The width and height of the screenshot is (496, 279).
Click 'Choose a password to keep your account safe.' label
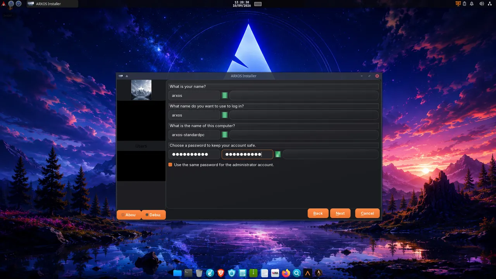point(213,145)
